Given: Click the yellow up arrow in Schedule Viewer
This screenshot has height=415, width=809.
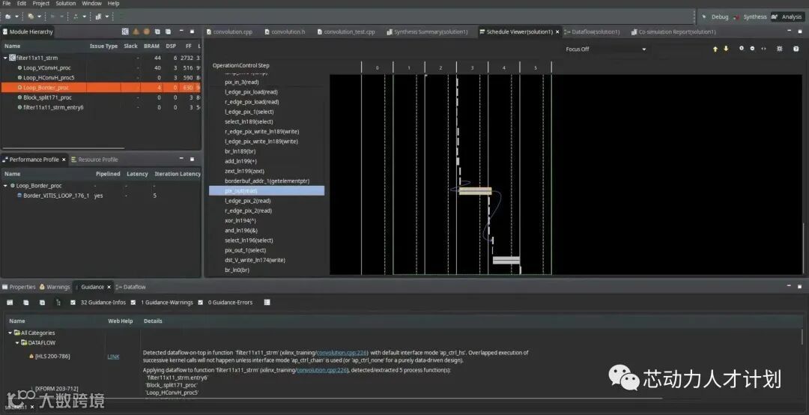Looking at the screenshot, I should [x=715, y=49].
